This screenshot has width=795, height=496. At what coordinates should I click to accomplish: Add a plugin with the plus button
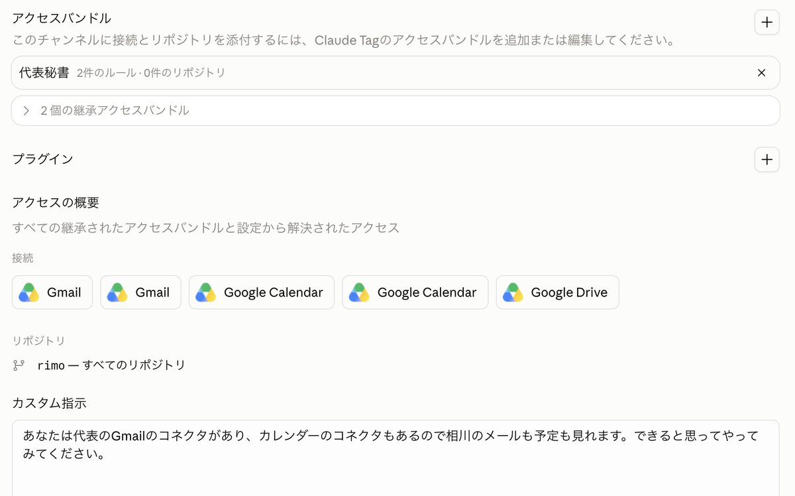pos(767,159)
